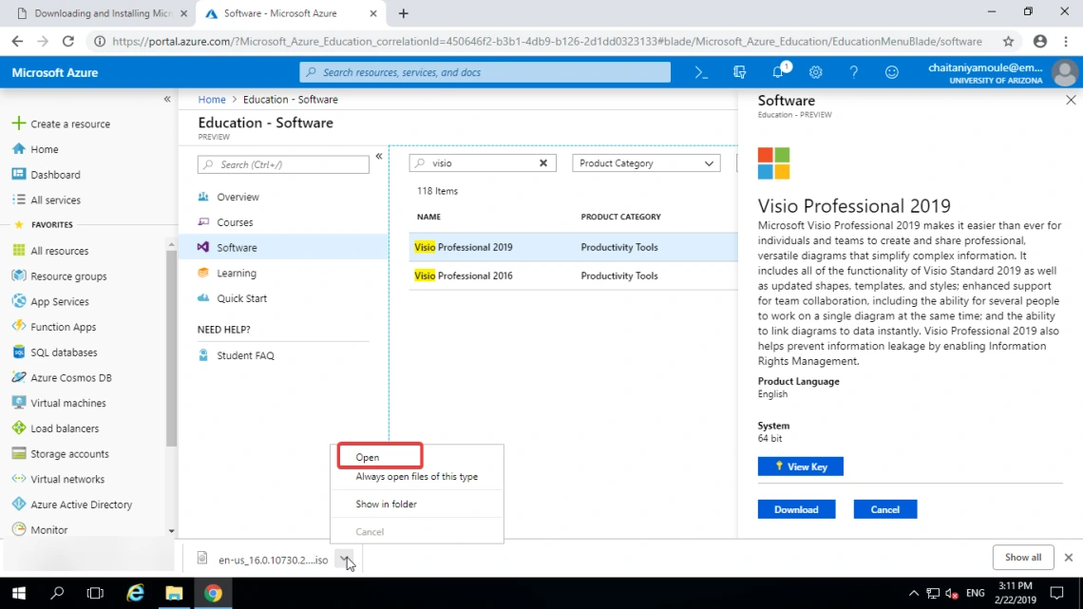The image size is (1083, 609).
Task: Focus Education menu search field
Action: (283, 164)
